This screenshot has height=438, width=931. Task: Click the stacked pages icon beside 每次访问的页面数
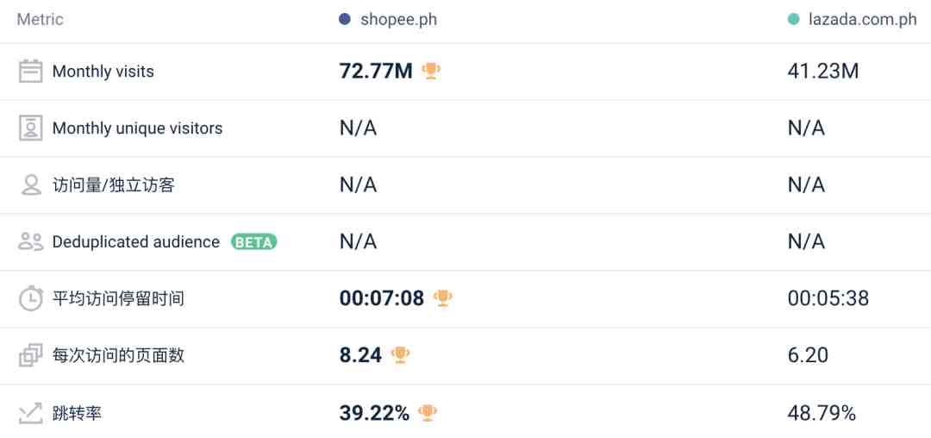click(x=30, y=355)
